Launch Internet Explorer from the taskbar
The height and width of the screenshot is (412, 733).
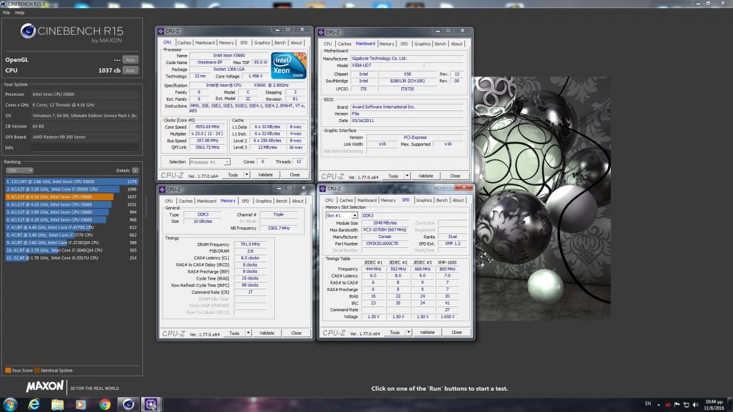pyautogui.click(x=34, y=404)
